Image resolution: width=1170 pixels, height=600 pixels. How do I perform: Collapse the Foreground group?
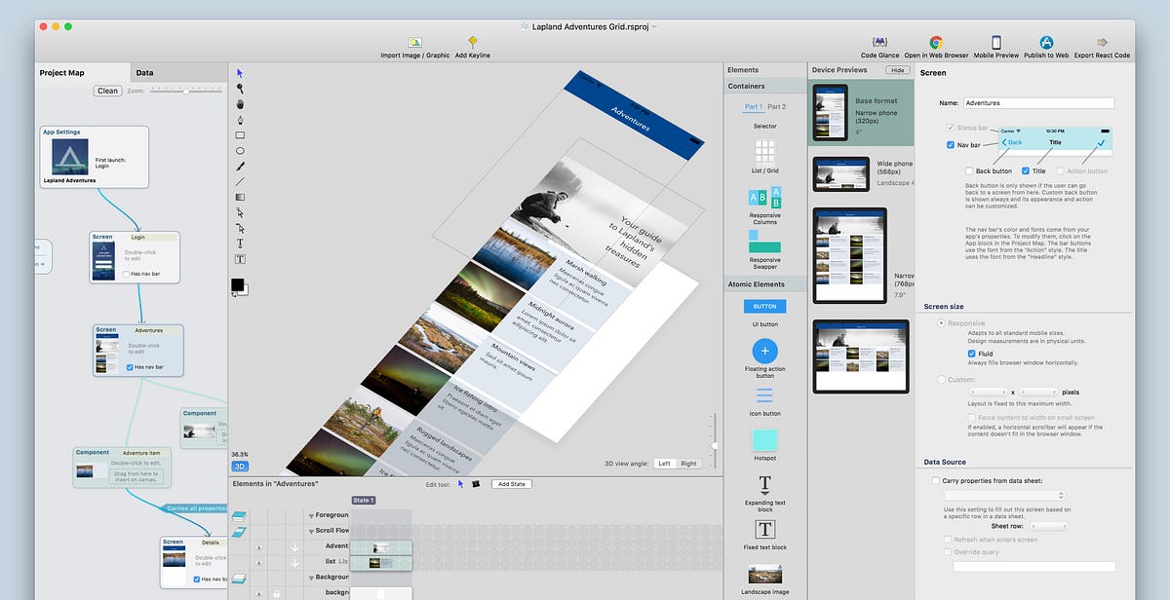tap(311, 514)
